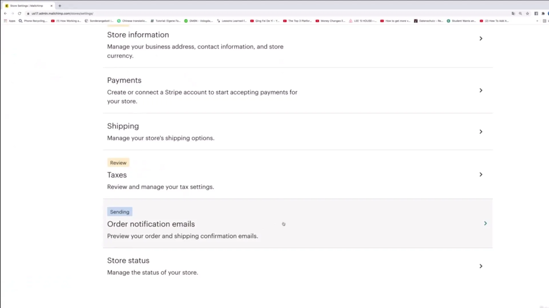Image resolution: width=549 pixels, height=308 pixels.
Task: Open the Shipping section chevron
Action: [481, 132]
